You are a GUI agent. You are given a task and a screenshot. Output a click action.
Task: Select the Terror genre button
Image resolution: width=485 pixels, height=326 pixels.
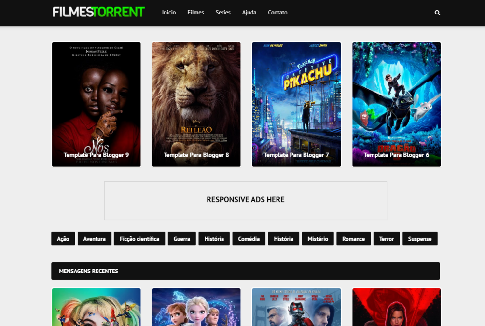(387, 239)
